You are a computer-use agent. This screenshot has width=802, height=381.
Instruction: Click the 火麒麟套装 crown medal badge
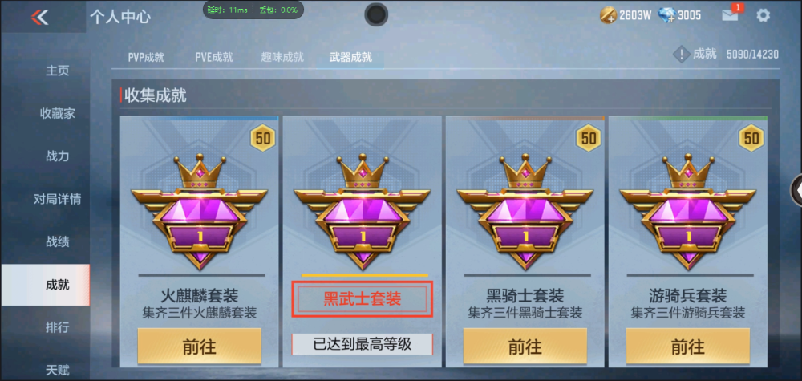point(200,211)
